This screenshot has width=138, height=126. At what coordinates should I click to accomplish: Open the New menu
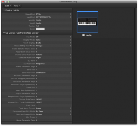pyautogui.click(x=17, y=6)
